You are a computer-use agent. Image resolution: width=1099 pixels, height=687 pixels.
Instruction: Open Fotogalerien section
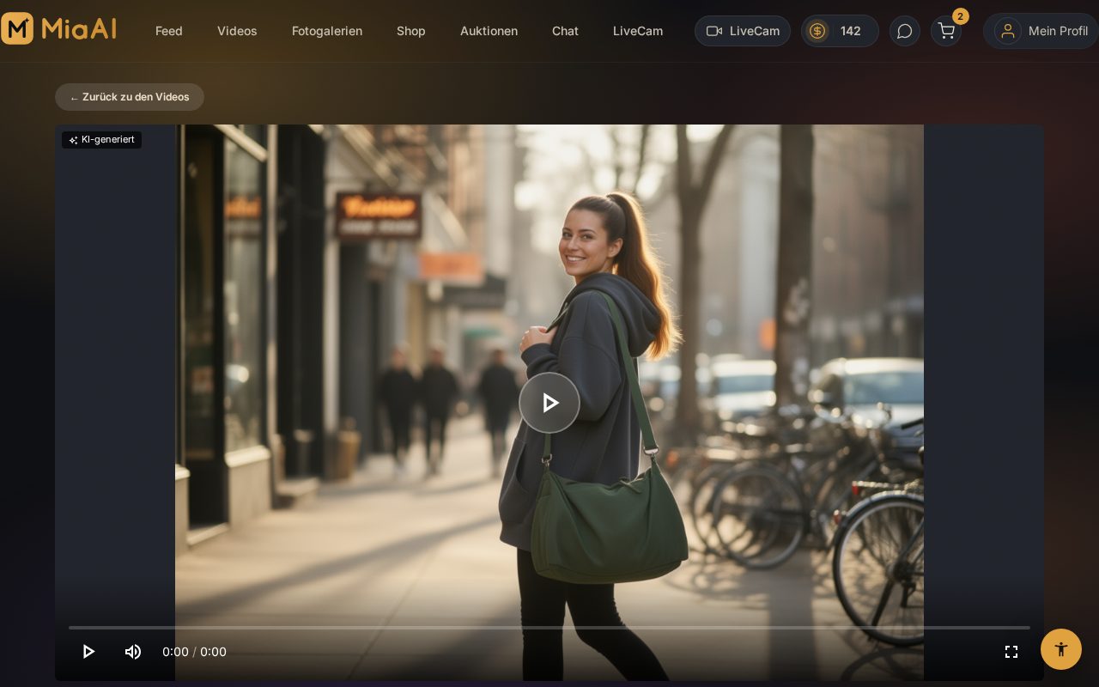coord(327,31)
